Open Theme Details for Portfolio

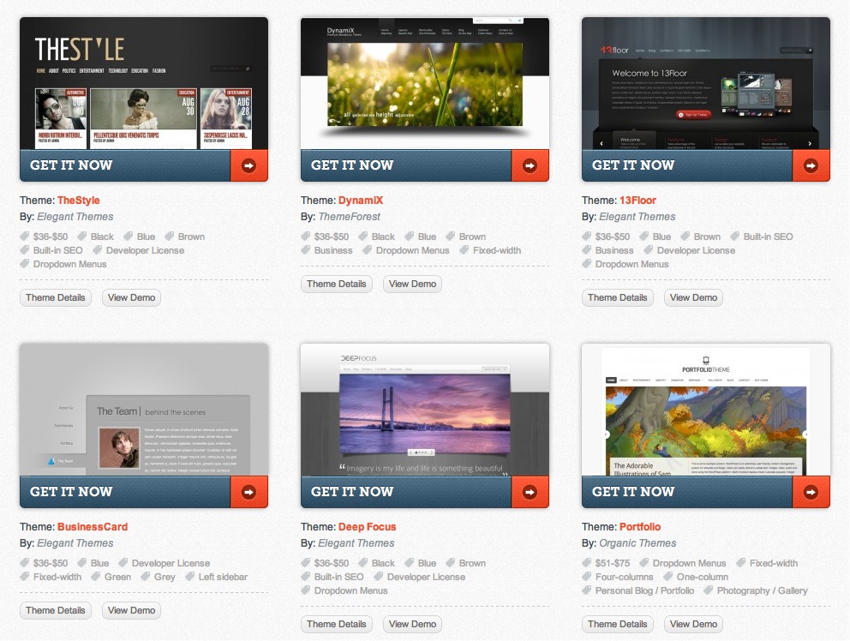618,624
